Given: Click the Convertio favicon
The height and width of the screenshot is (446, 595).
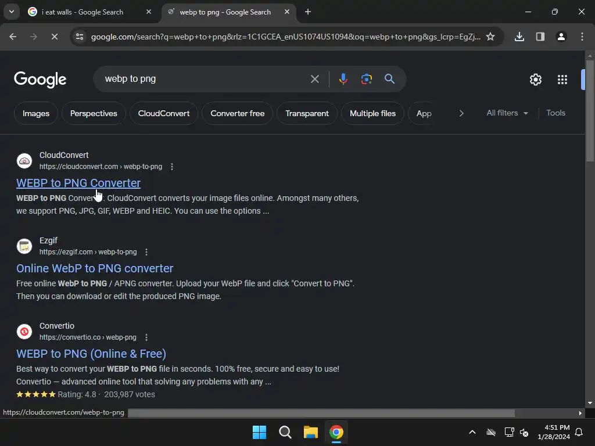Looking at the screenshot, I should (x=24, y=332).
